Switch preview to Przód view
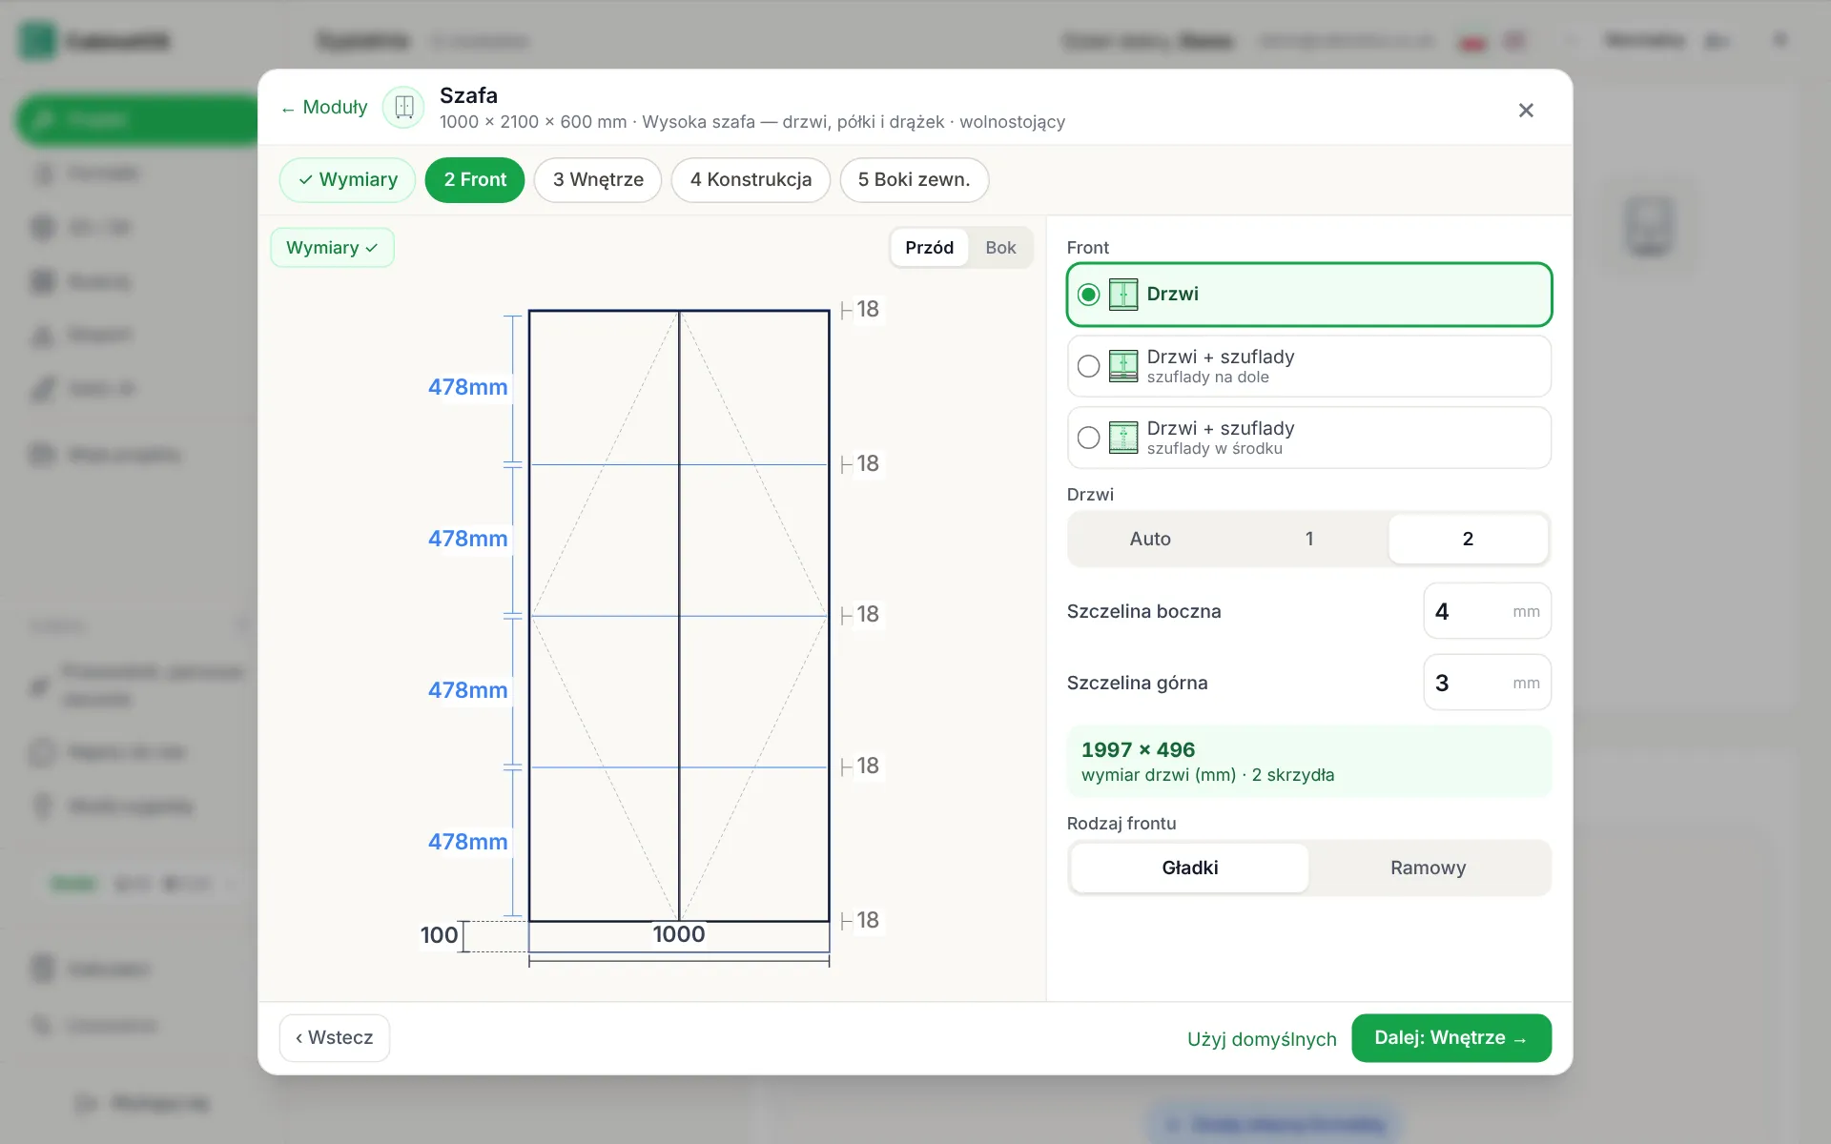The image size is (1831, 1144). point(929,248)
